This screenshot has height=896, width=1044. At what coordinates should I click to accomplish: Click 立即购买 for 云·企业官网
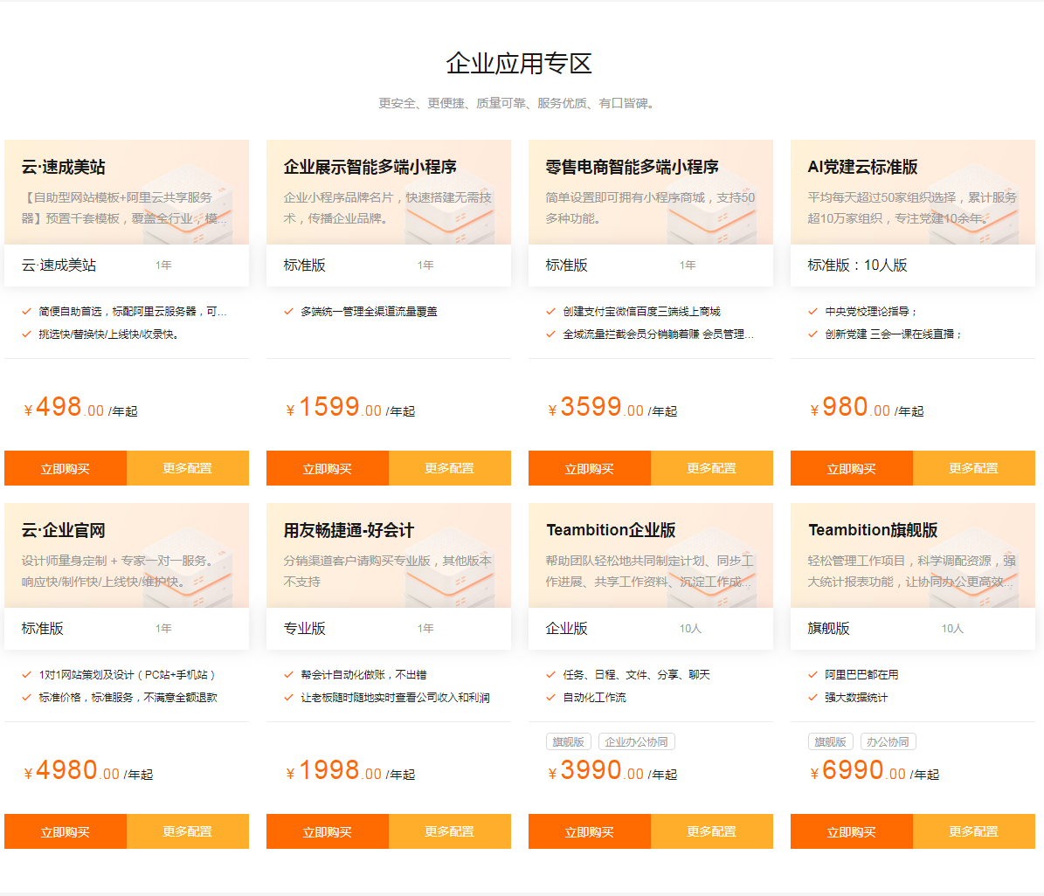pyautogui.click(x=66, y=831)
